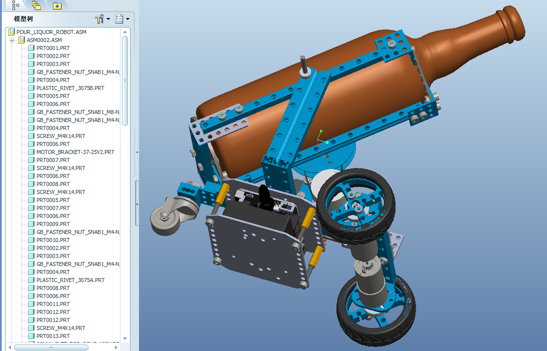
Task: Open the tree Show dropdown arrow
Action: pos(127,19)
